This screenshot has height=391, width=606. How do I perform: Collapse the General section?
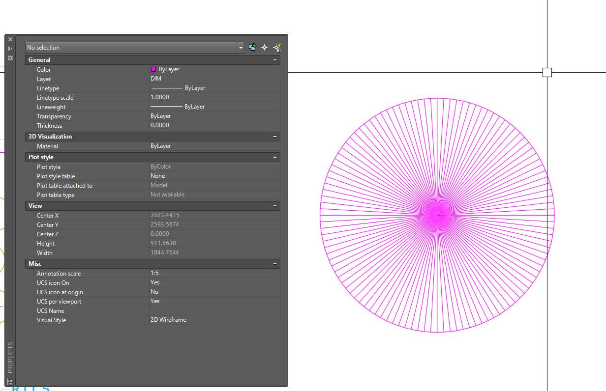[x=274, y=59]
